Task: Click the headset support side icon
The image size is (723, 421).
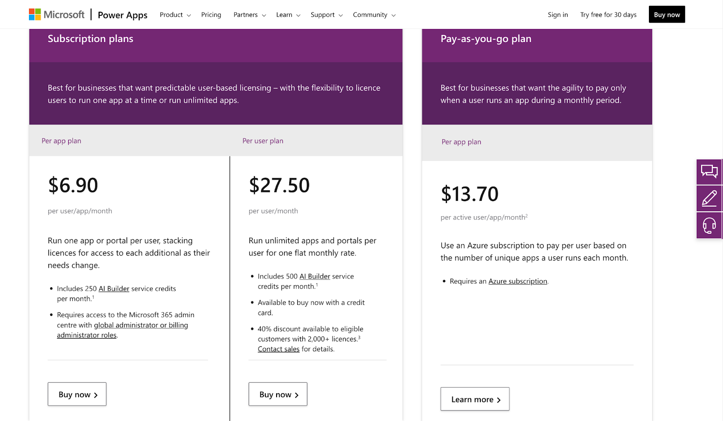Action: point(709,225)
